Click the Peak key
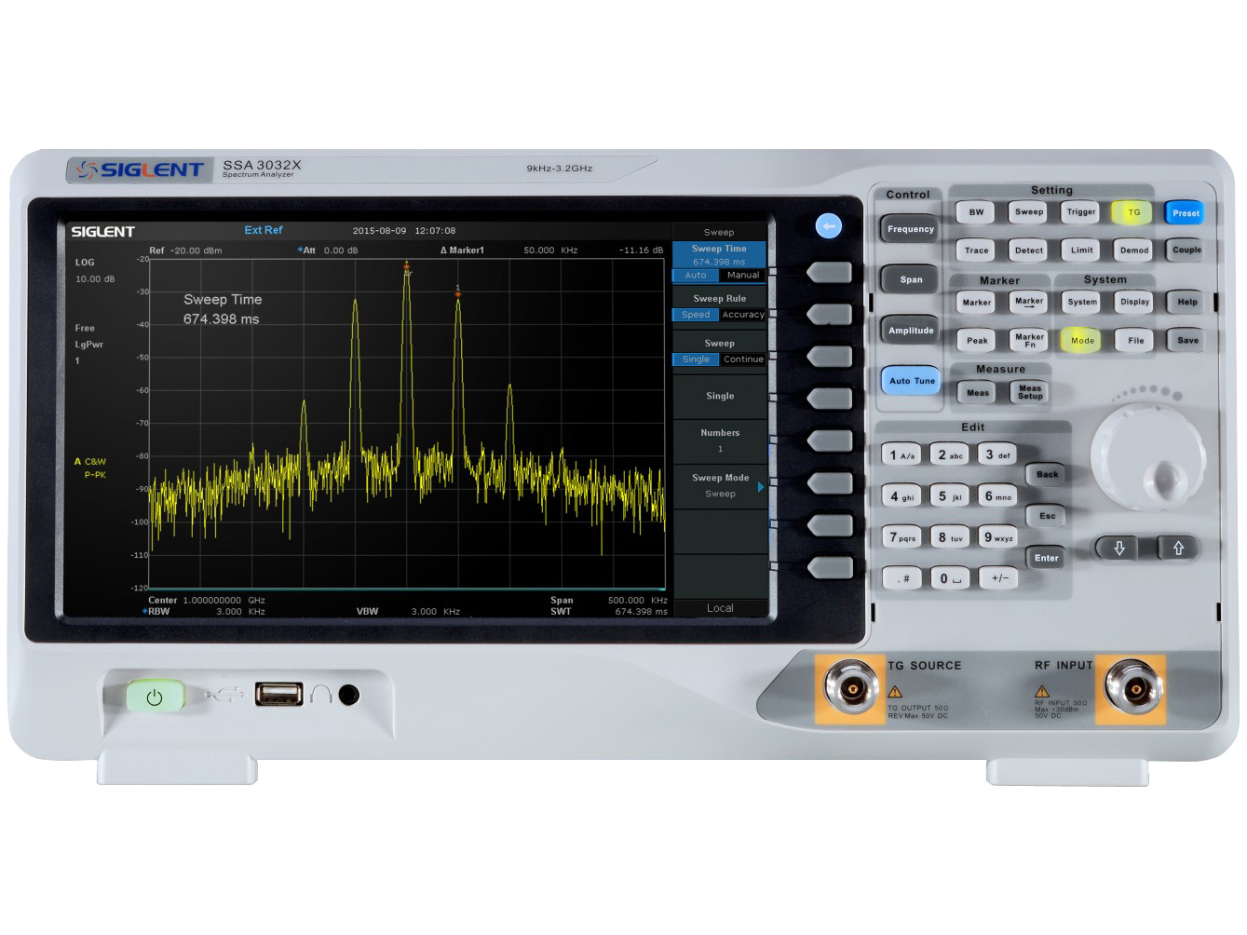Image resolution: width=1247 pixels, height=935 pixels. pos(977,341)
